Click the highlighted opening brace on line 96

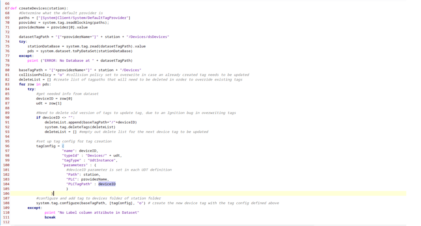[63, 146]
